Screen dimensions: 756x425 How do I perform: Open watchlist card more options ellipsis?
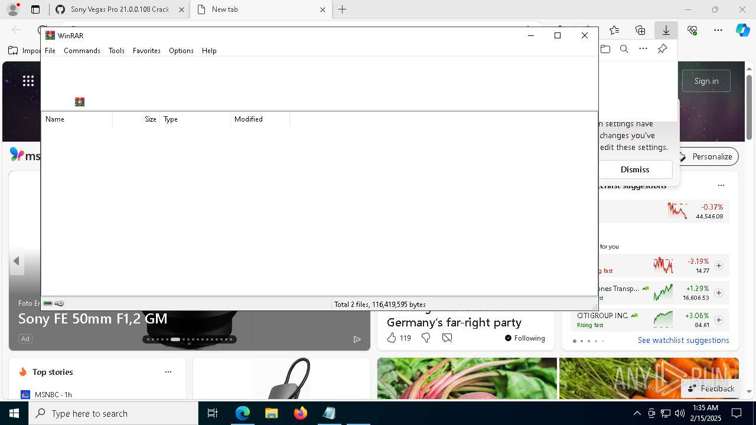tap(721, 185)
